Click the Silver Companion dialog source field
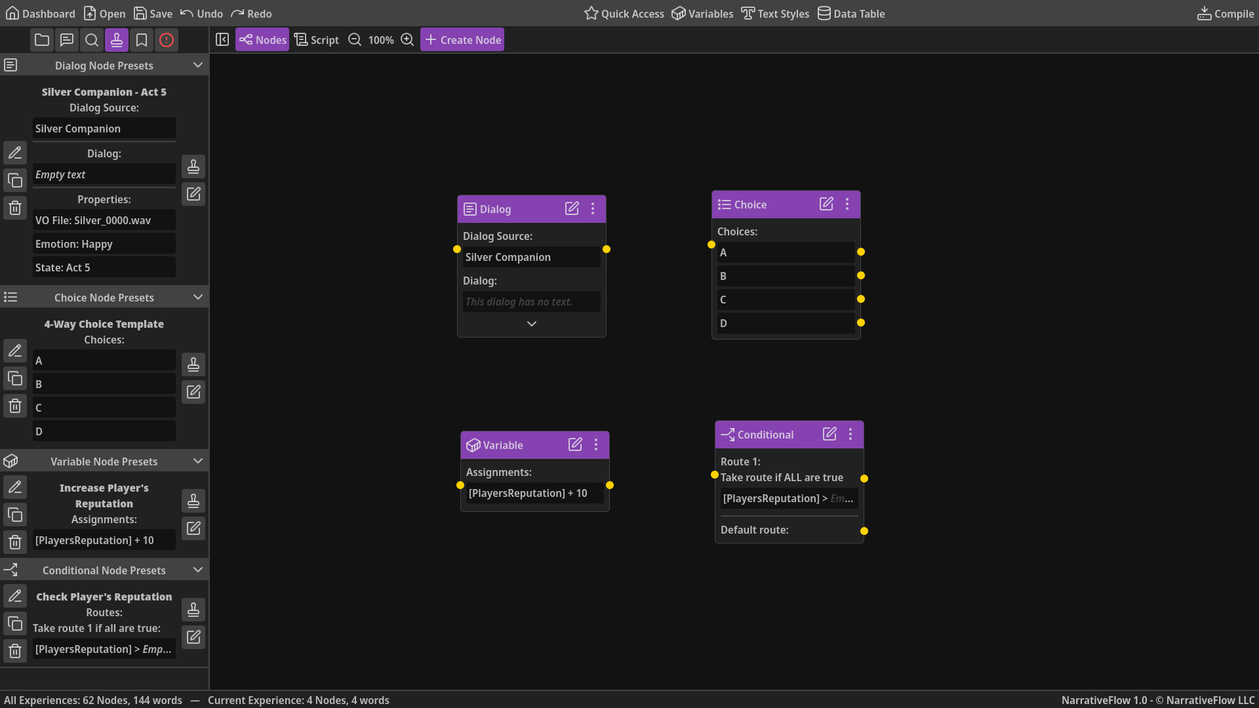The width and height of the screenshot is (1259, 708). [x=531, y=257]
